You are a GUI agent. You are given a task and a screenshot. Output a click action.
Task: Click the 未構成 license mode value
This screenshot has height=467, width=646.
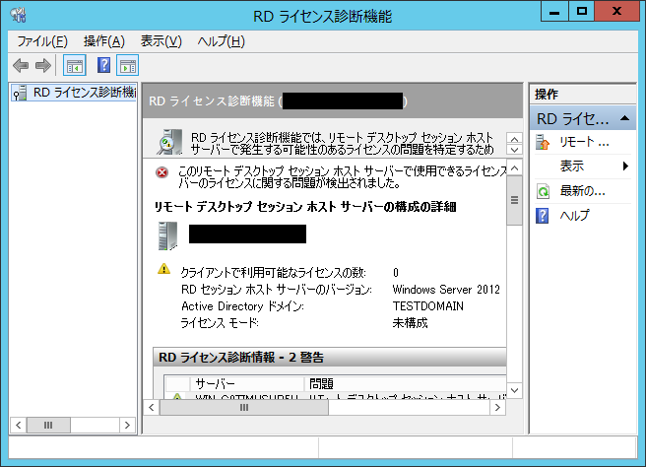(x=410, y=323)
